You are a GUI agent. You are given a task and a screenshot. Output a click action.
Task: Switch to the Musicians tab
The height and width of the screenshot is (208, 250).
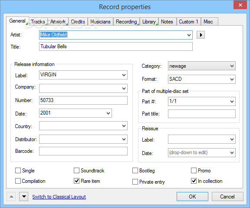click(100, 22)
